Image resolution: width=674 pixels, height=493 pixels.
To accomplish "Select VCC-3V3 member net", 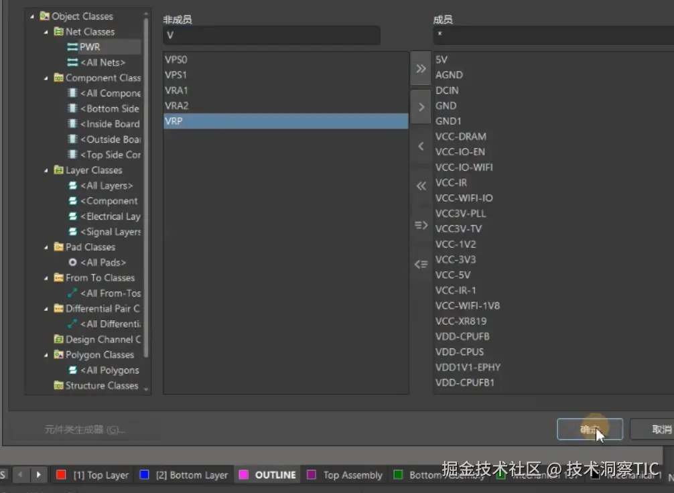I will pyautogui.click(x=456, y=260).
